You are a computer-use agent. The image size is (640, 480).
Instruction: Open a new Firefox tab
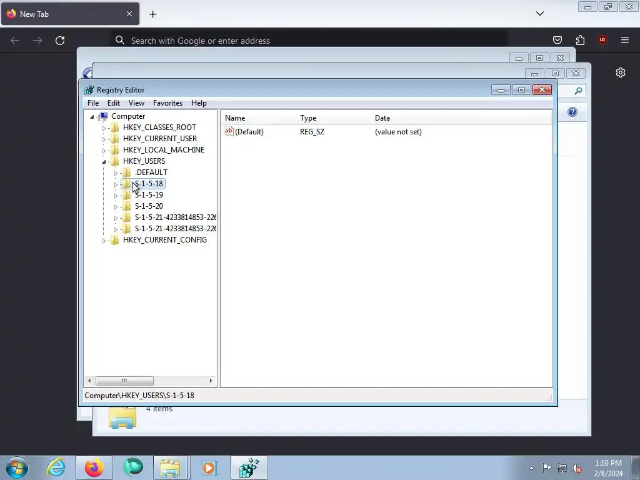[x=152, y=14]
